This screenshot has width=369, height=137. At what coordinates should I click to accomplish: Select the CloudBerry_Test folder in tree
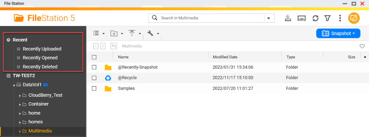click(x=45, y=95)
